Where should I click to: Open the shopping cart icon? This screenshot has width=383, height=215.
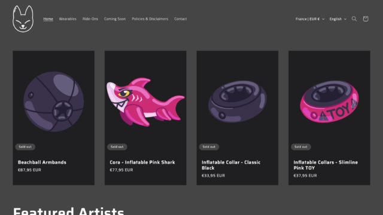pos(366,19)
